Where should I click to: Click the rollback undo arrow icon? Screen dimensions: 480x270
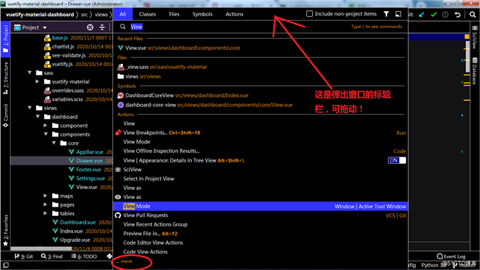(458, 14)
